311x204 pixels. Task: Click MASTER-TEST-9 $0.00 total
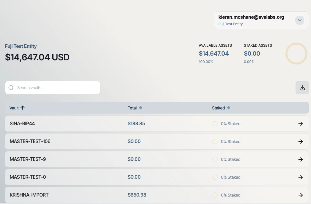coord(134,159)
